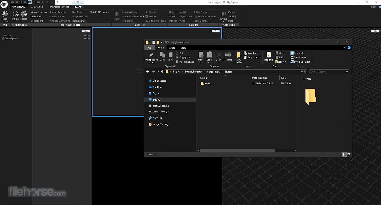Expand the Control points tree node
The height and width of the screenshot is (205, 381).
click(x=3, y=39)
